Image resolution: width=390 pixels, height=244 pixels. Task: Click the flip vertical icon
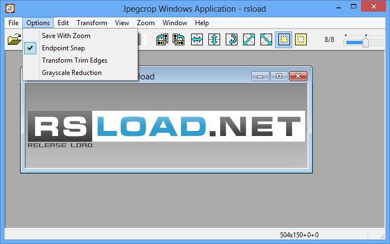pos(214,40)
